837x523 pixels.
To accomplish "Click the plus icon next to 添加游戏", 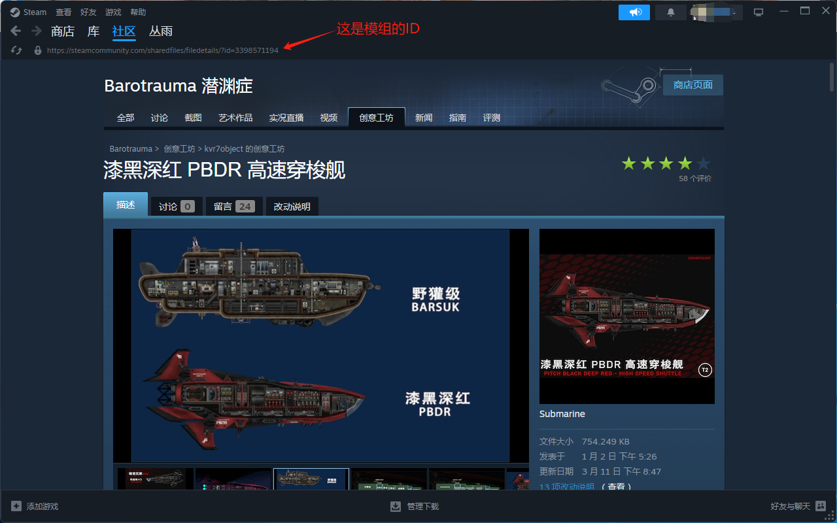I will [x=16, y=506].
